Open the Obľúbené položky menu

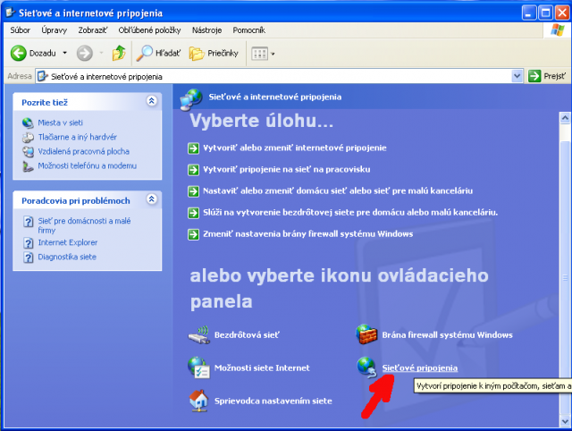click(149, 30)
